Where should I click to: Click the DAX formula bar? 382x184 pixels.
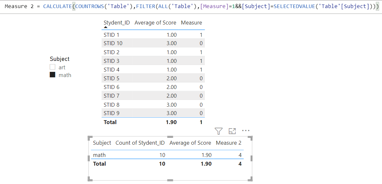pos(191,6)
